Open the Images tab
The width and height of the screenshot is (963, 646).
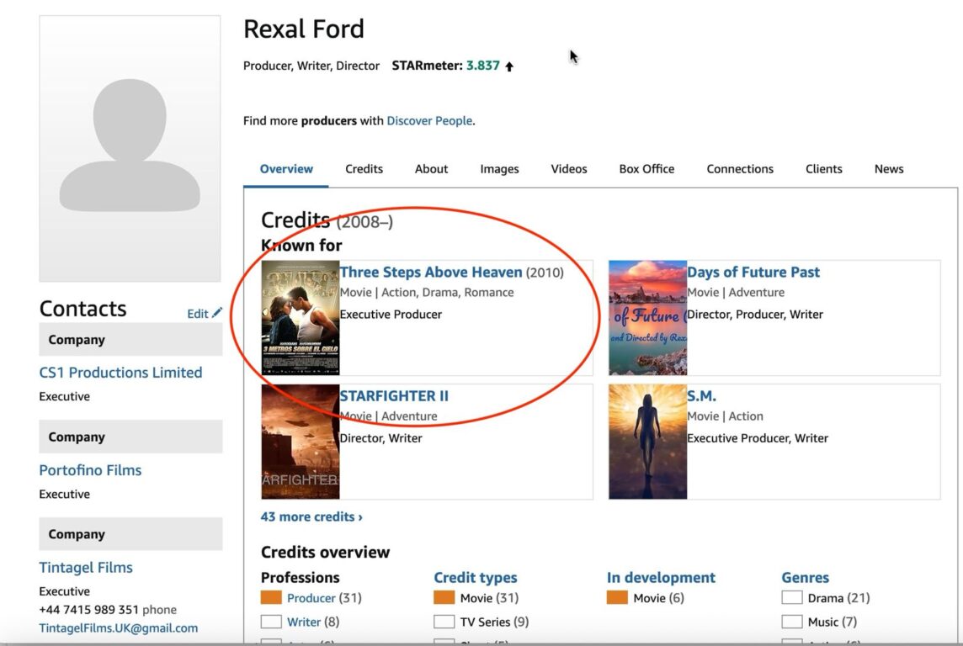click(x=499, y=169)
